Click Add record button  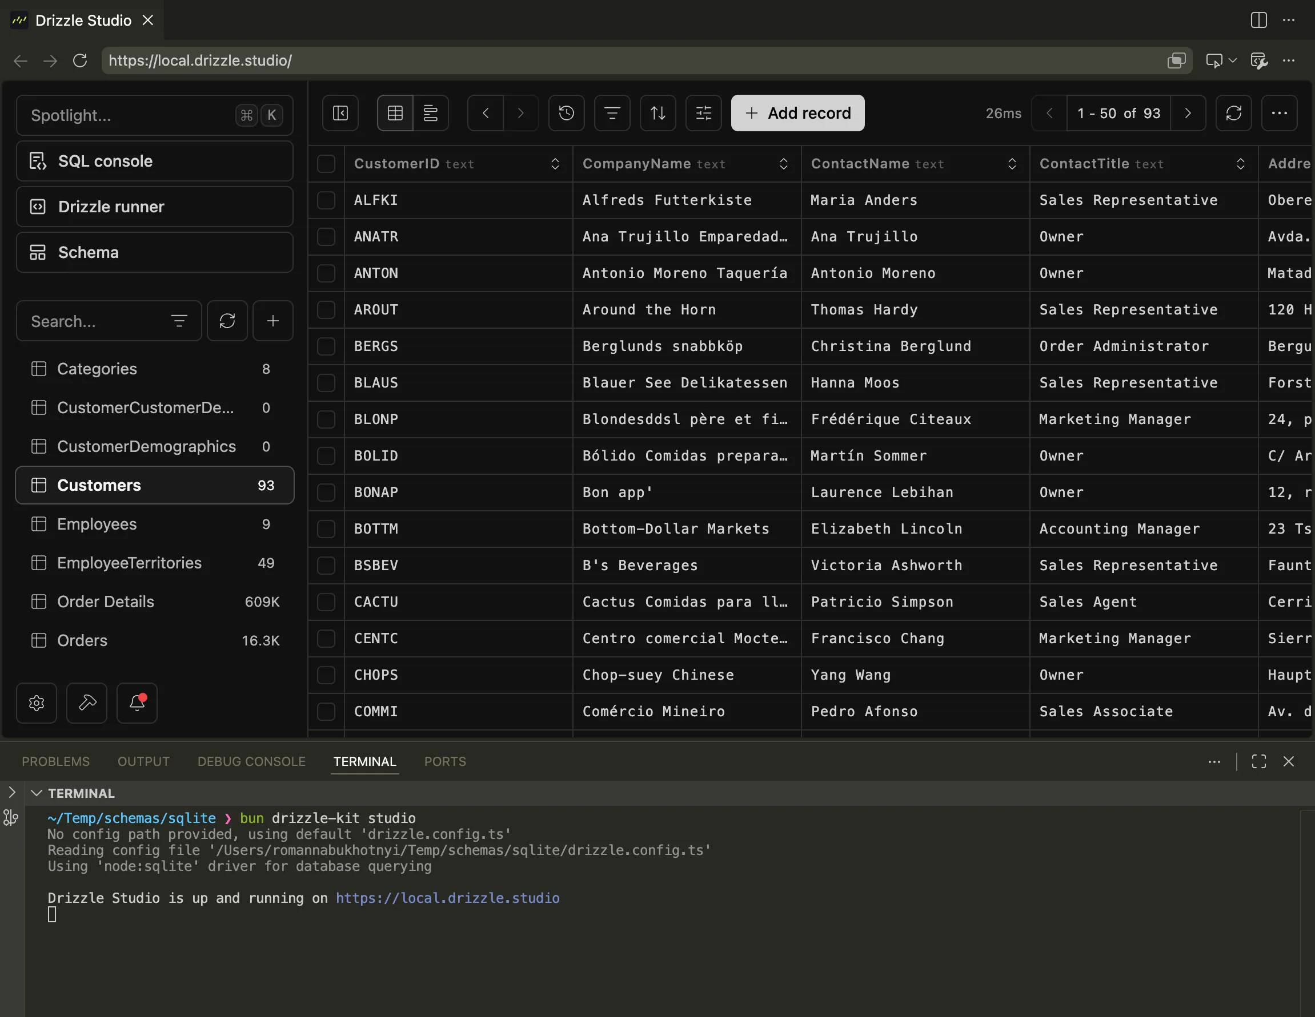click(798, 113)
